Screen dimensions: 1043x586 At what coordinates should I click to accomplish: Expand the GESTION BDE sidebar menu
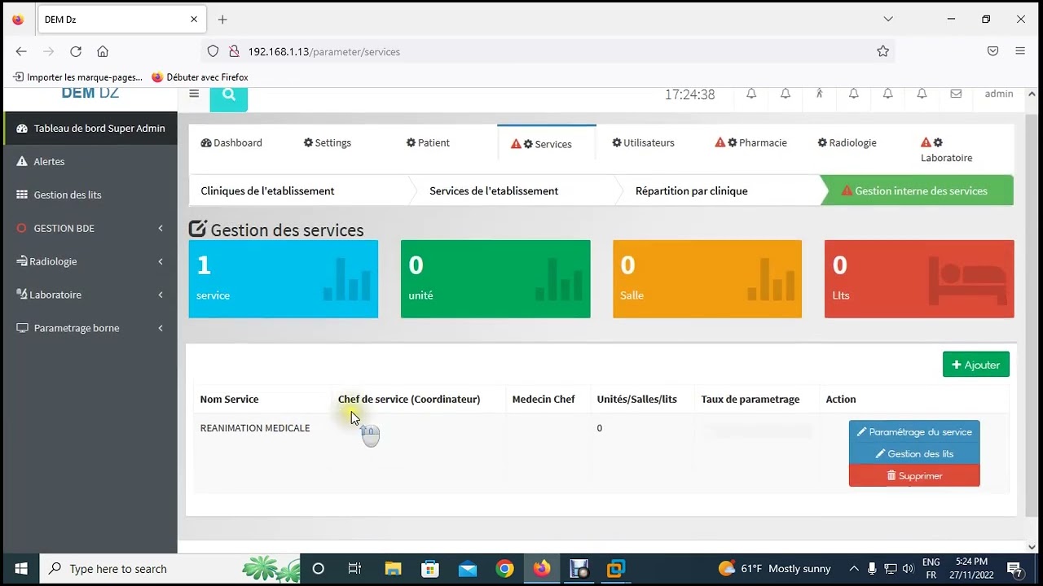(90, 228)
